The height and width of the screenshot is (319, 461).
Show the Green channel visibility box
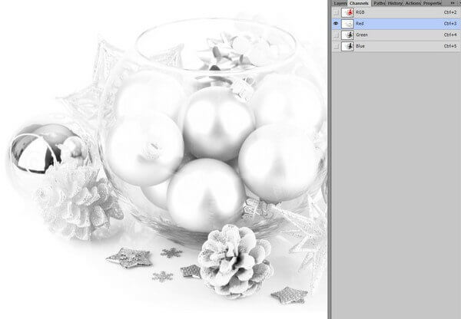tap(336, 35)
